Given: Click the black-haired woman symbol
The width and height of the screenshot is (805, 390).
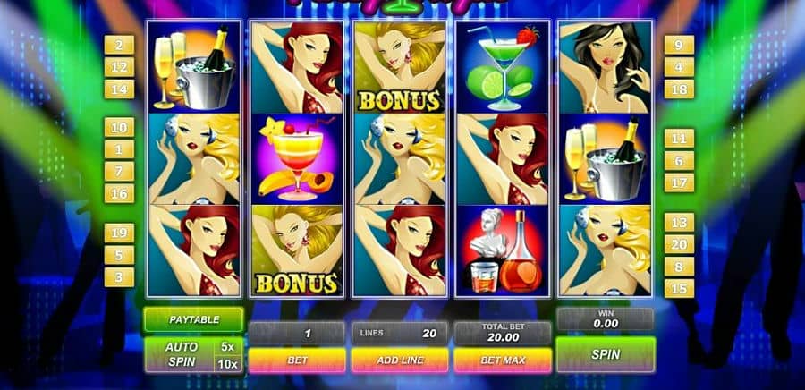Looking at the screenshot, I should [x=606, y=67].
